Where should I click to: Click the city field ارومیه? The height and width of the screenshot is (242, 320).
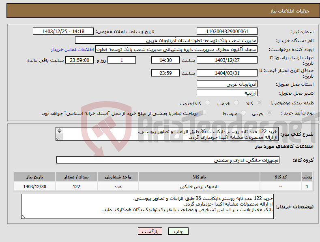[227, 93]
